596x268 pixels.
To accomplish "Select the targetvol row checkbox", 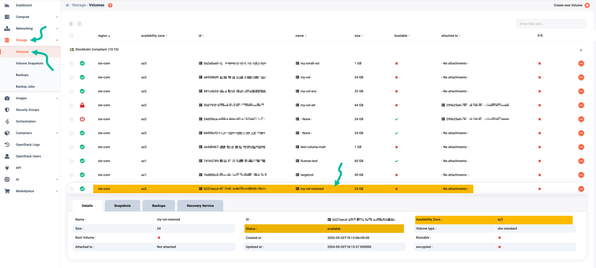I will pos(71,175).
